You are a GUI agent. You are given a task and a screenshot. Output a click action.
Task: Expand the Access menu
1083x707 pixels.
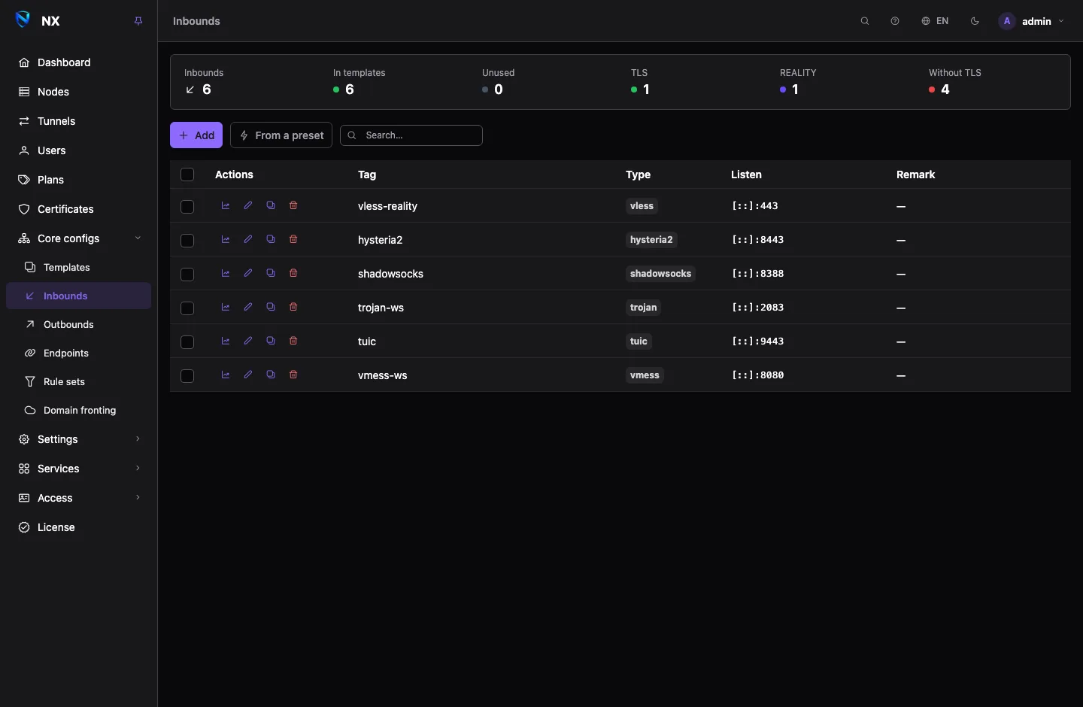pos(79,498)
